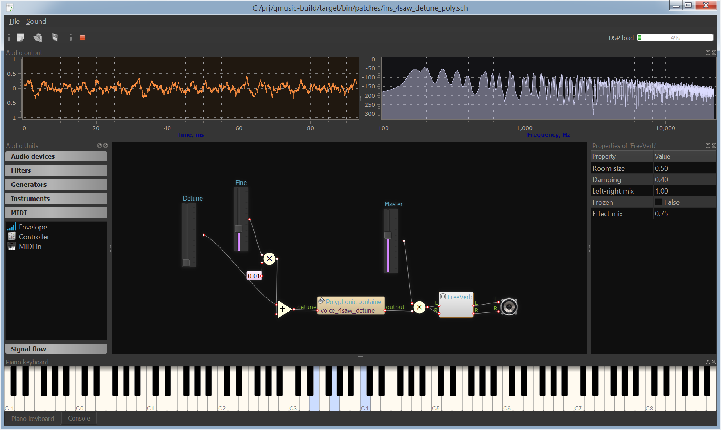Expand the Instruments category
This screenshot has height=430, width=721.
pos(56,199)
